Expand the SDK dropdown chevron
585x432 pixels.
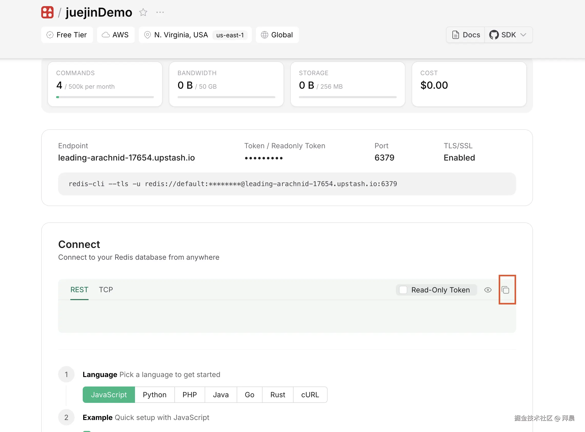coord(524,35)
